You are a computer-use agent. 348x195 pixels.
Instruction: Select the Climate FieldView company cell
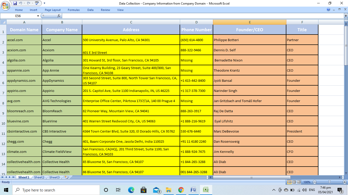coord(62,152)
